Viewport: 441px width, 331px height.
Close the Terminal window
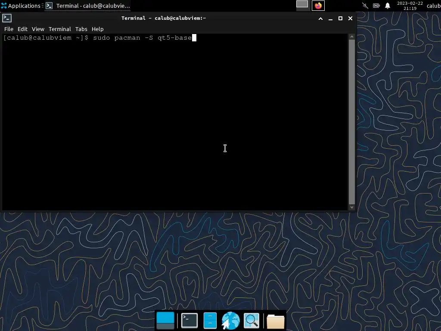point(350,18)
